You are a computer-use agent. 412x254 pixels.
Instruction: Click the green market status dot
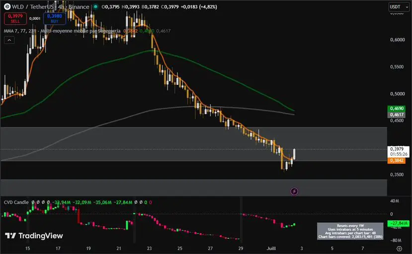(96, 6)
